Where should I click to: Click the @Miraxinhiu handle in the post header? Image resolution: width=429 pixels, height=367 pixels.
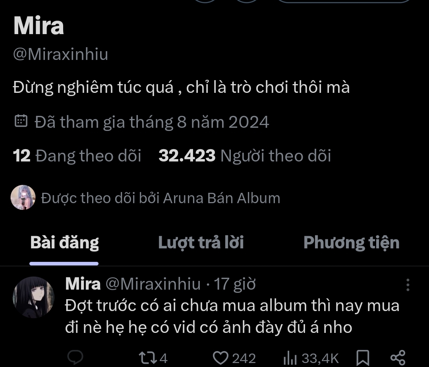pyautogui.click(x=153, y=284)
